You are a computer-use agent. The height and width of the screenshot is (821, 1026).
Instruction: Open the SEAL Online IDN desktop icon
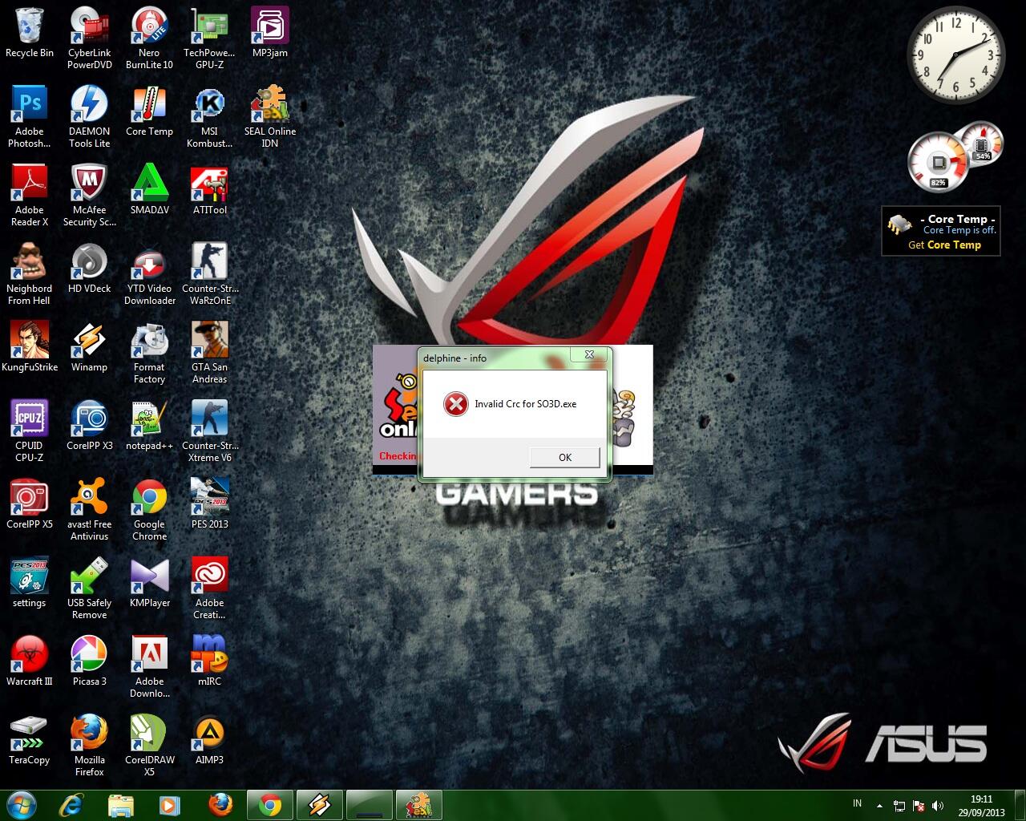pos(270,116)
